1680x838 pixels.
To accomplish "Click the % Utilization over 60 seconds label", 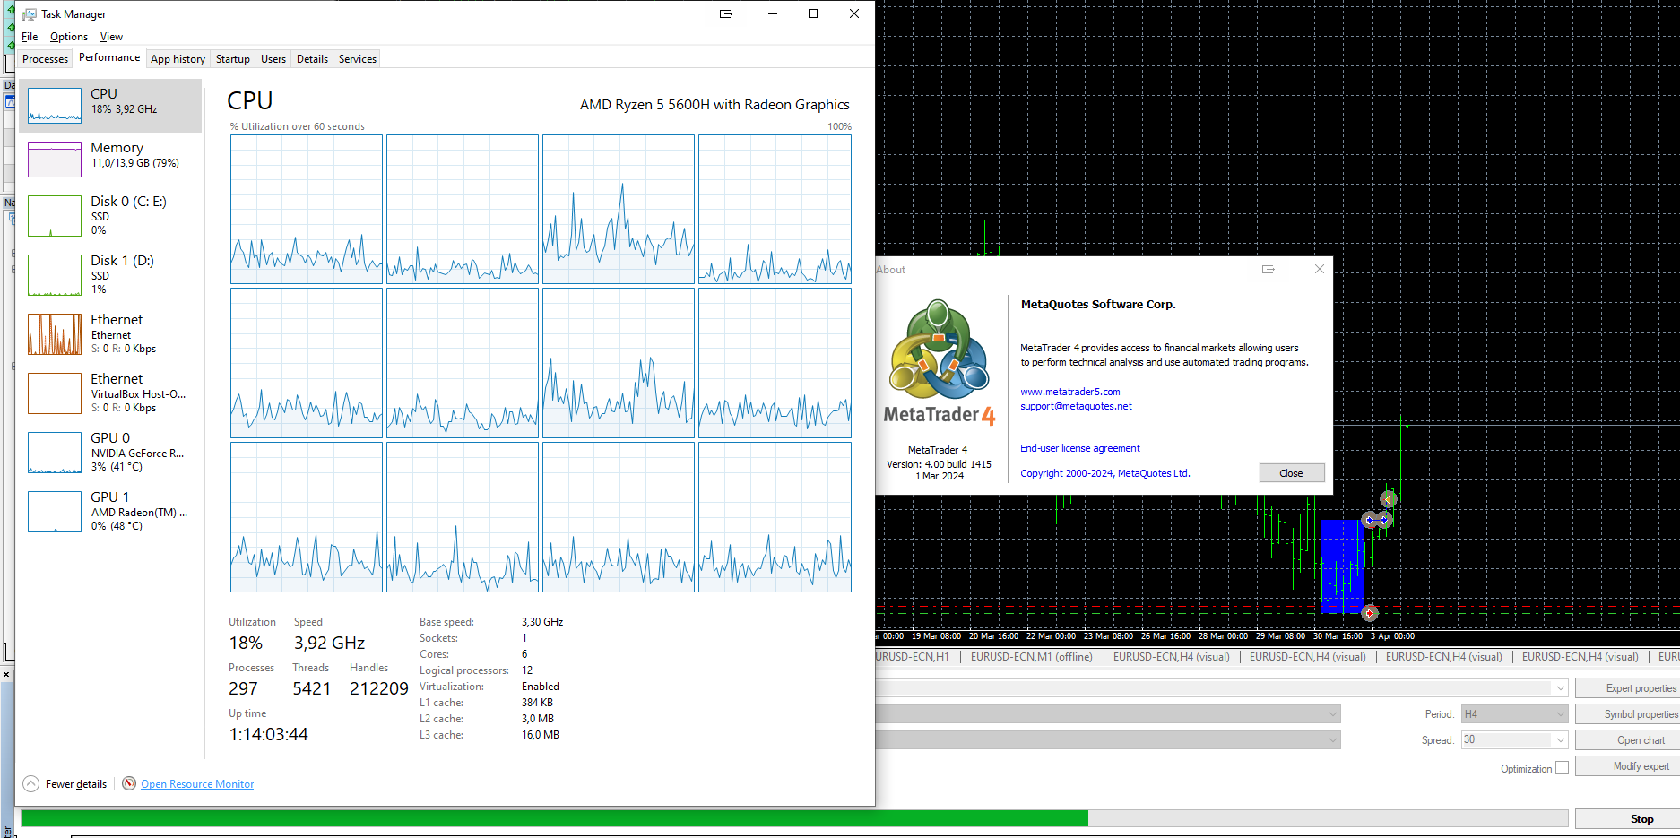I will (298, 126).
